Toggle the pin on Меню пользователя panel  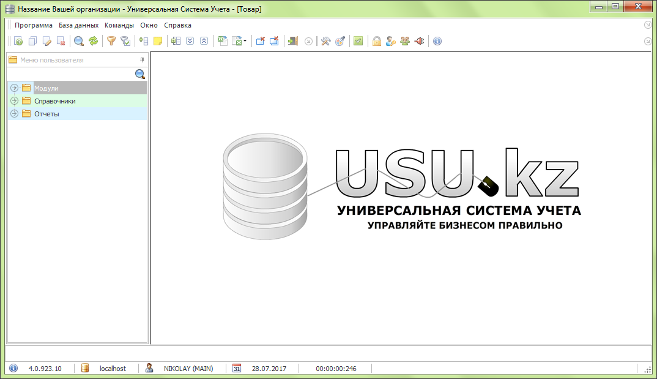click(142, 60)
